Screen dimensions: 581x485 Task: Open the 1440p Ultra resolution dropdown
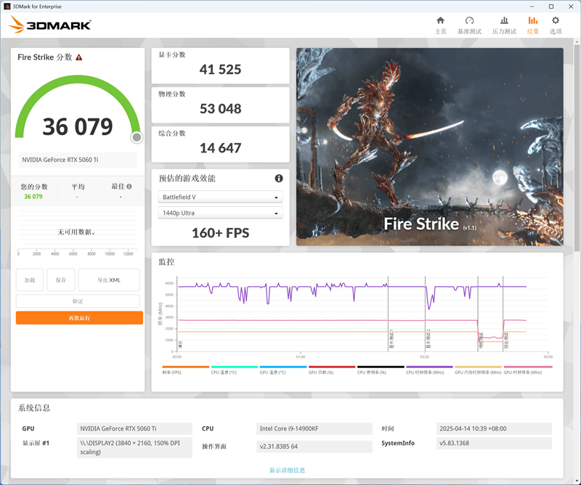tap(220, 213)
